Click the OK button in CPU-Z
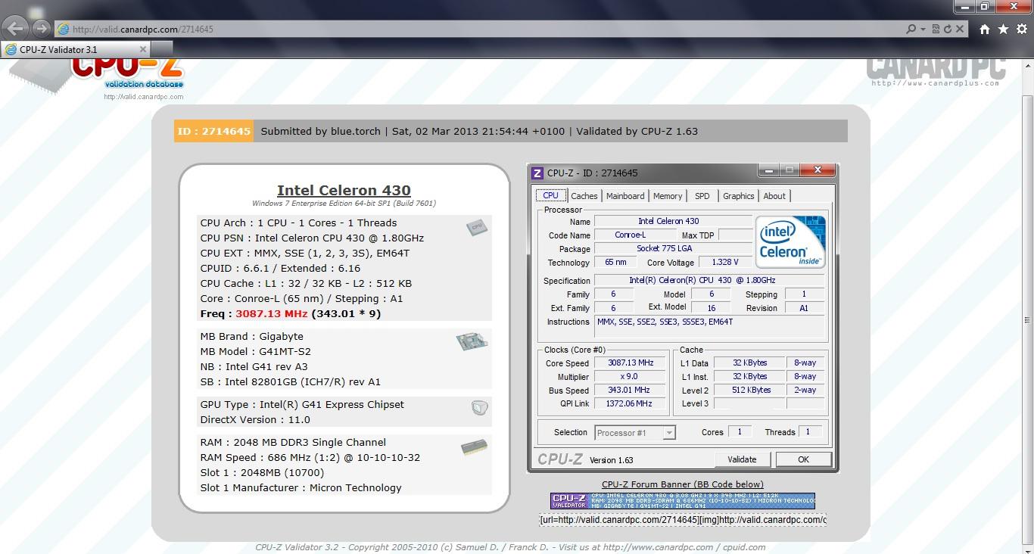The image size is (1034, 554). click(803, 459)
